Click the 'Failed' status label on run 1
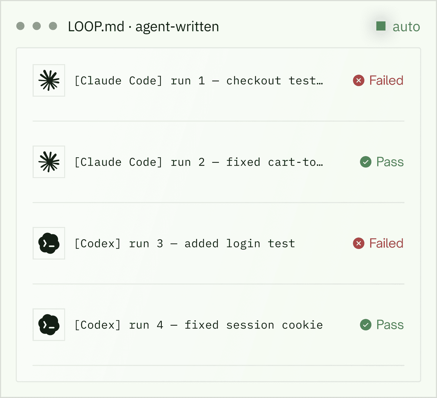 coord(386,81)
